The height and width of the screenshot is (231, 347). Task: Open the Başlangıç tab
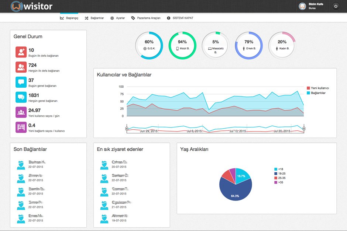(x=69, y=18)
